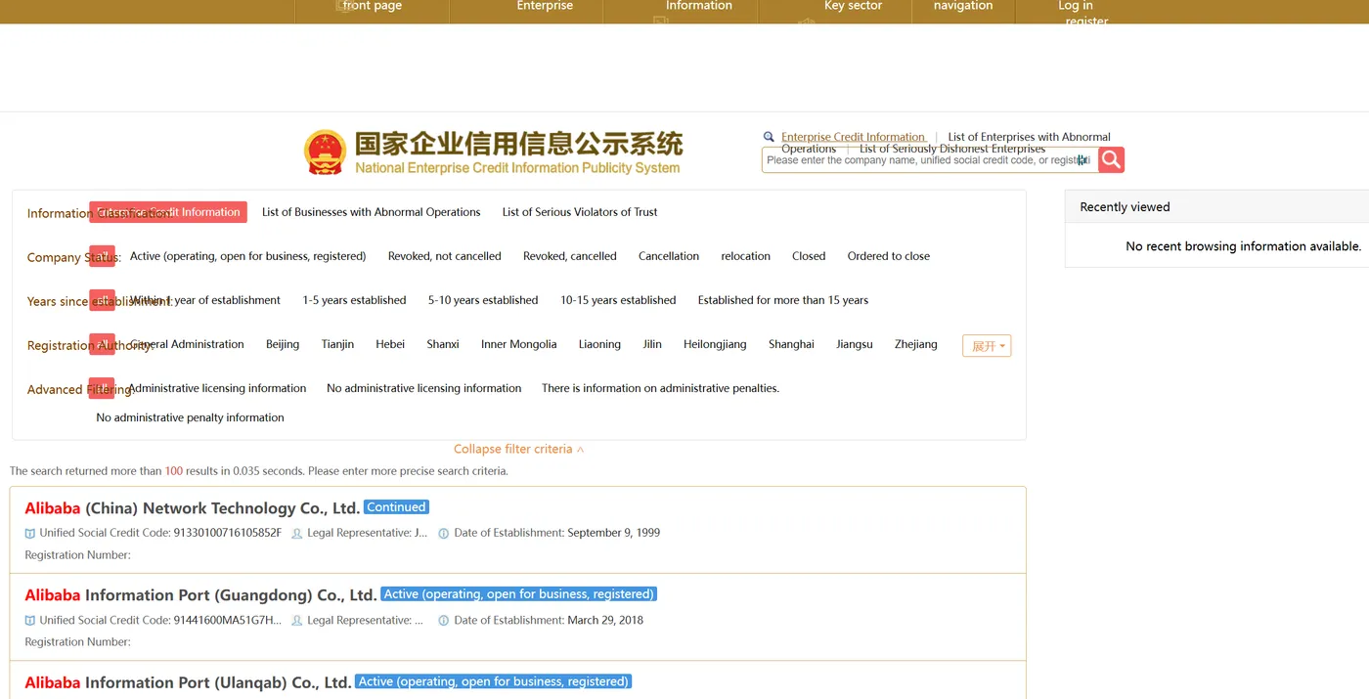Open Alibaba Information Port (Guangdong) Co., Ltd.
1369x699 pixels.
pos(200,595)
